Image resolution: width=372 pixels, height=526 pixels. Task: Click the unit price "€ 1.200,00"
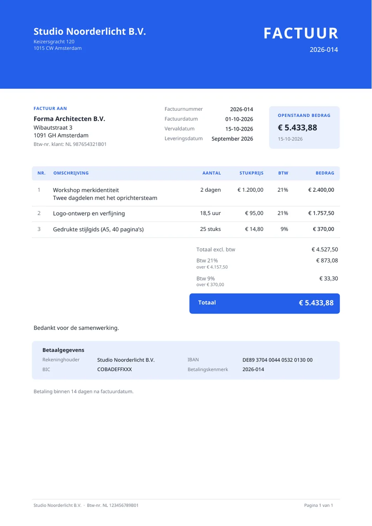pos(250,190)
